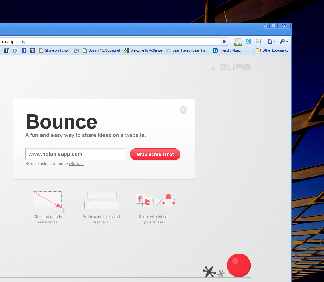This screenshot has width=324, height=282.
Task: Open Spinn @ 170bpm.net bookmark
Action: [102, 50]
